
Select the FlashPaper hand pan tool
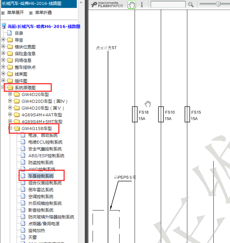pyautogui.click(x=132, y=5)
